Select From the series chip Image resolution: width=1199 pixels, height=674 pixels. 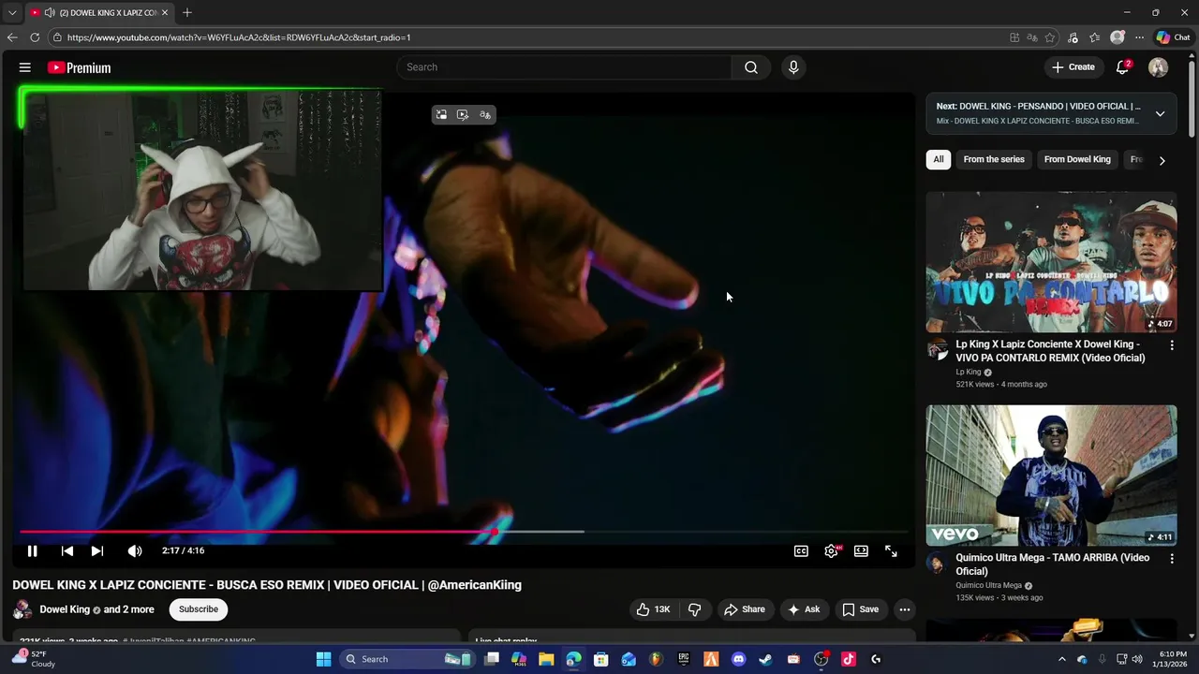pos(994,159)
